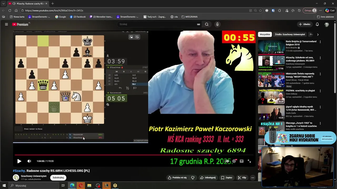Toggle autoplay switch in player
The width and height of the screenshot is (337, 189).
227,161
